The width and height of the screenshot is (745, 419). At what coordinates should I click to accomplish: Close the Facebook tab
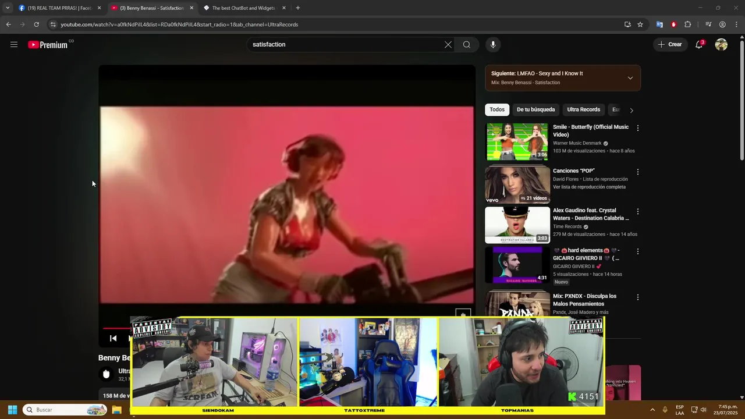click(x=99, y=8)
